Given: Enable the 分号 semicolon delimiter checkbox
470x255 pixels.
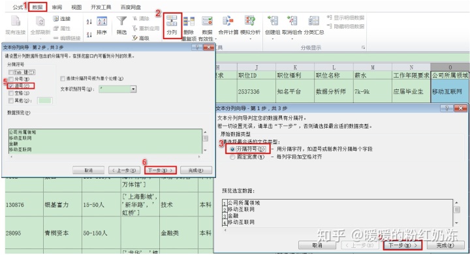Looking at the screenshot, I should coord(11,79).
